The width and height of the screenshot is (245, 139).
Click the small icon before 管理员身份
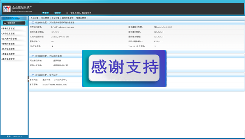click(x=67, y=13)
